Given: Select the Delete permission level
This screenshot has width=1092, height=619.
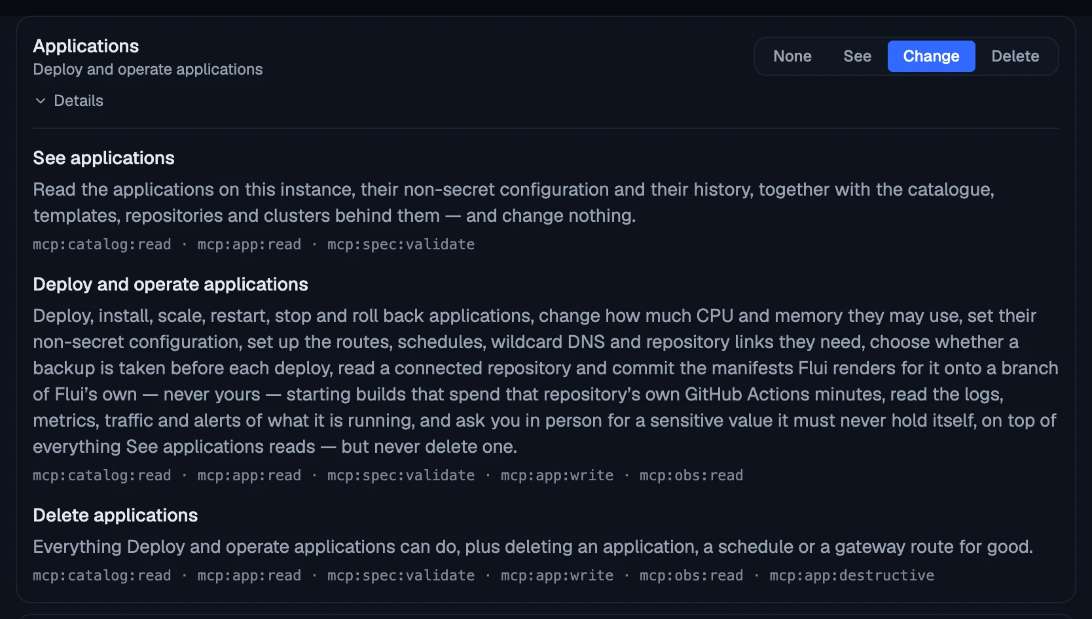Looking at the screenshot, I should (x=1015, y=56).
